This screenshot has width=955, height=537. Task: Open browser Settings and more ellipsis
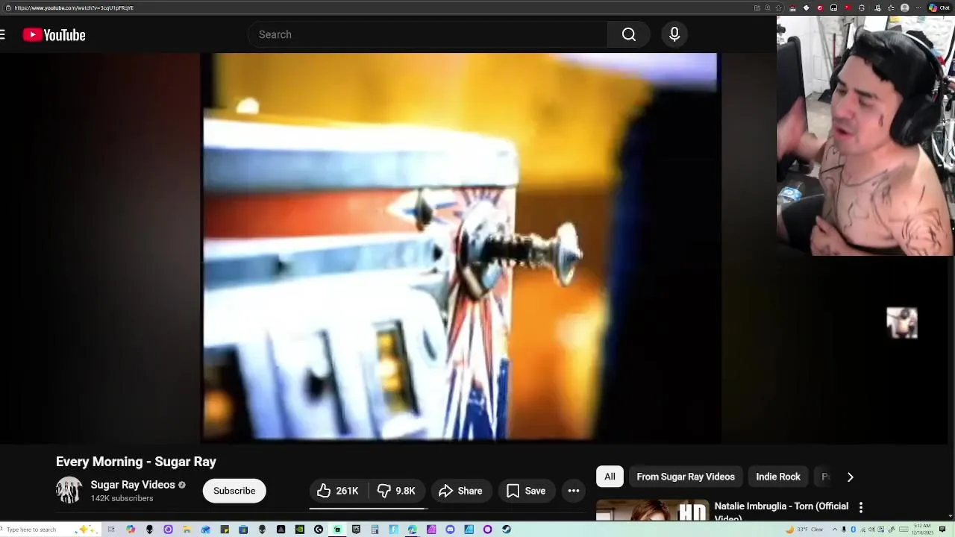(x=918, y=7)
